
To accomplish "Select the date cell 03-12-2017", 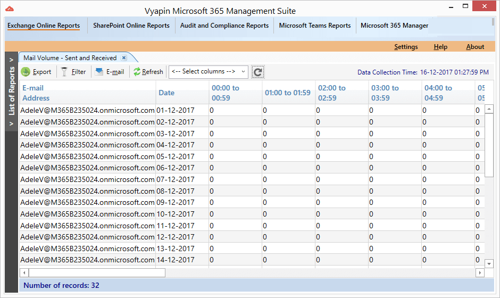I will [182, 134].
